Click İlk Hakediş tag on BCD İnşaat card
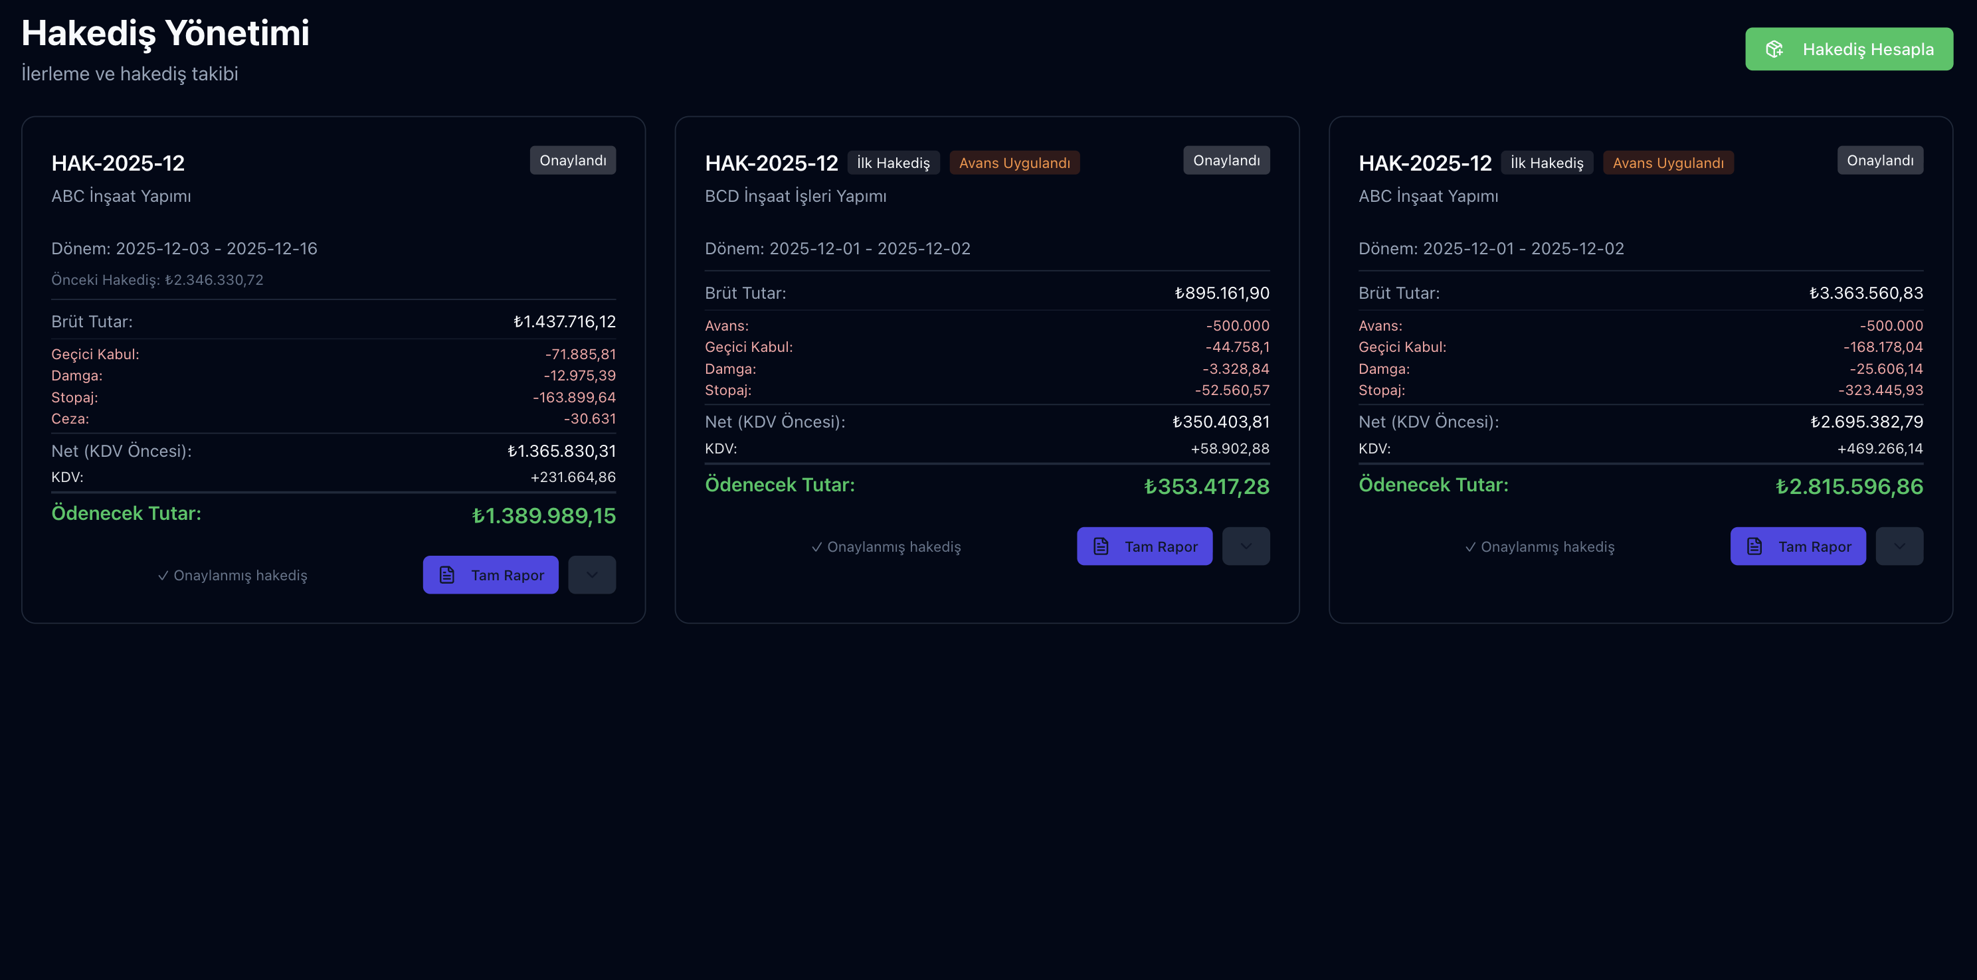The width and height of the screenshot is (1977, 980). click(x=893, y=163)
